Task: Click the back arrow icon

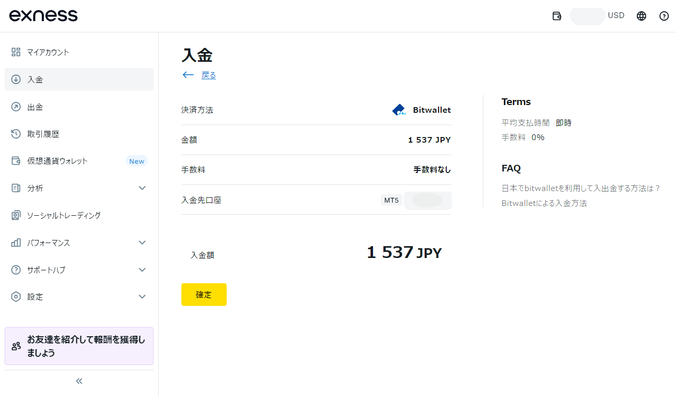Action: point(188,75)
